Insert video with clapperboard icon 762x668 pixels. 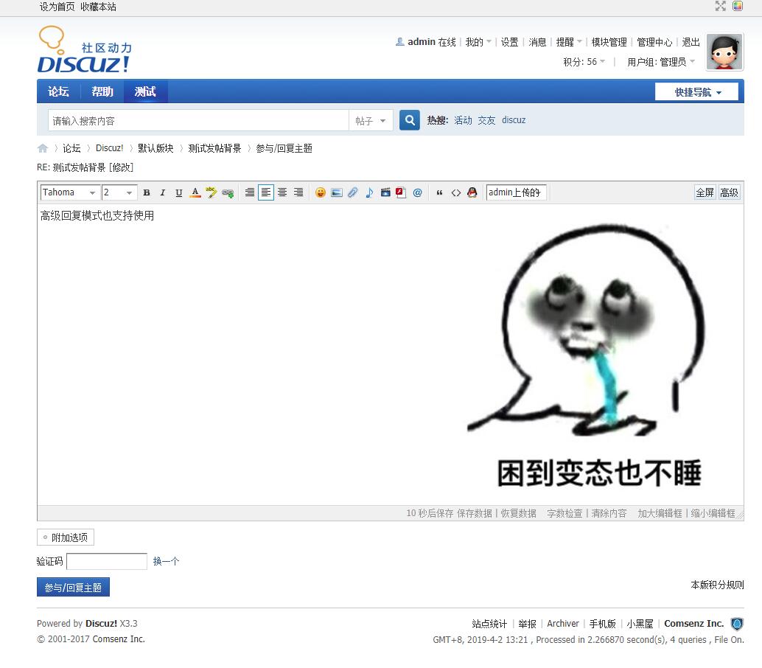tap(385, 192)
